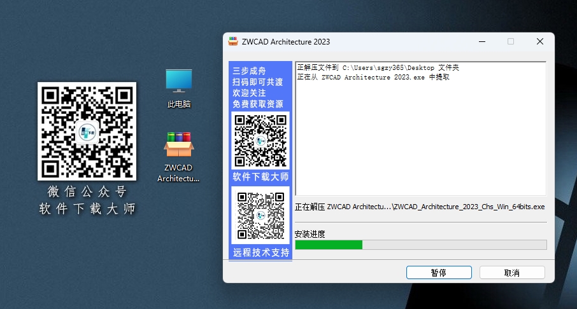Click the ZWCAD Architecture 2023 window title
Image resolution: width=577 pixels, height=309 pixels.
[286, 42]
